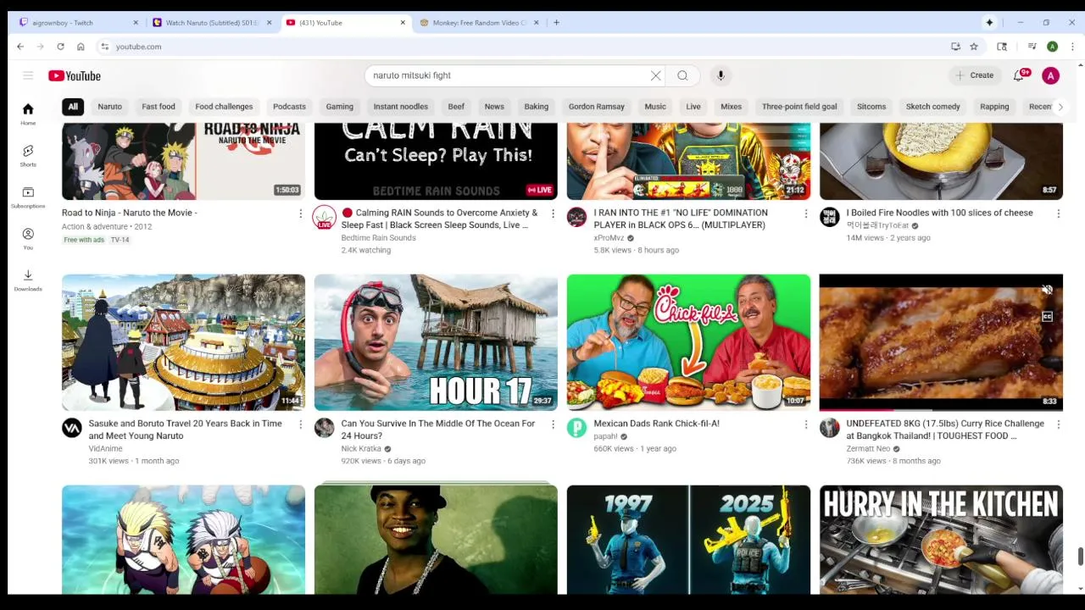Screen dimensions: 1085x610
Task: Open the notifications bell
Action: coord(1019,75)
